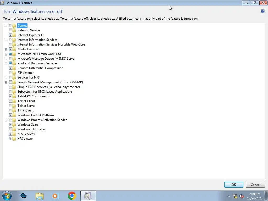Click the Cancel button

[x=255, y=185]
